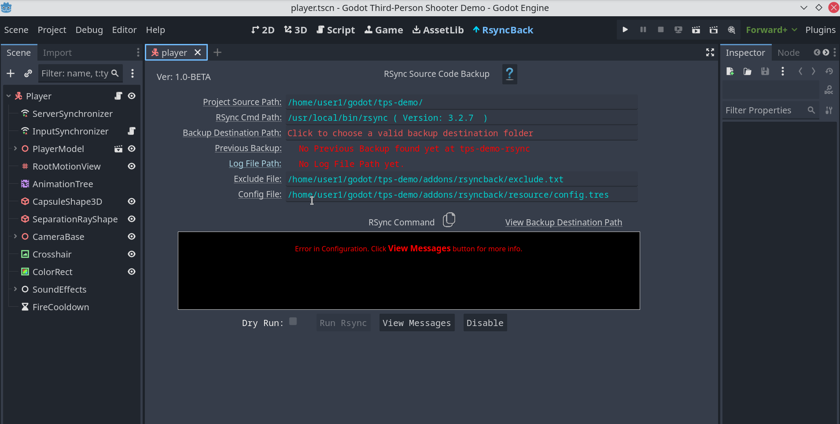Open scene tree extra options menu
The width and height of the screenshot is (840, 424).
(x=133, y=73)
